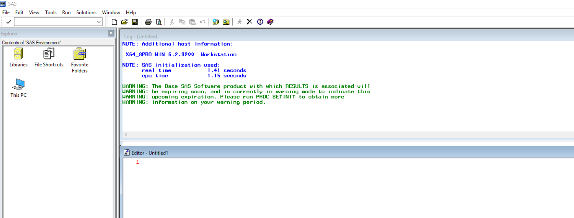
Task: Click the Print icon in the toolbar
Action: pos(148,22)
